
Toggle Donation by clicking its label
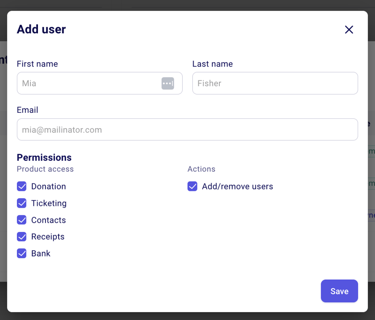[x=48, y=186]
